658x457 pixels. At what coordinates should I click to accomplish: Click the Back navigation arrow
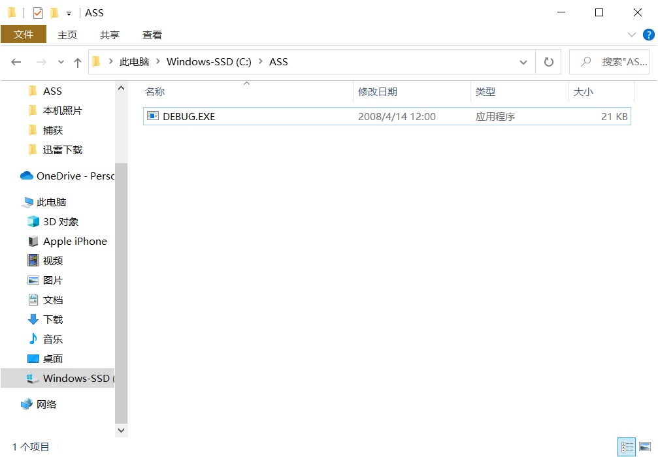coord(16,62)
